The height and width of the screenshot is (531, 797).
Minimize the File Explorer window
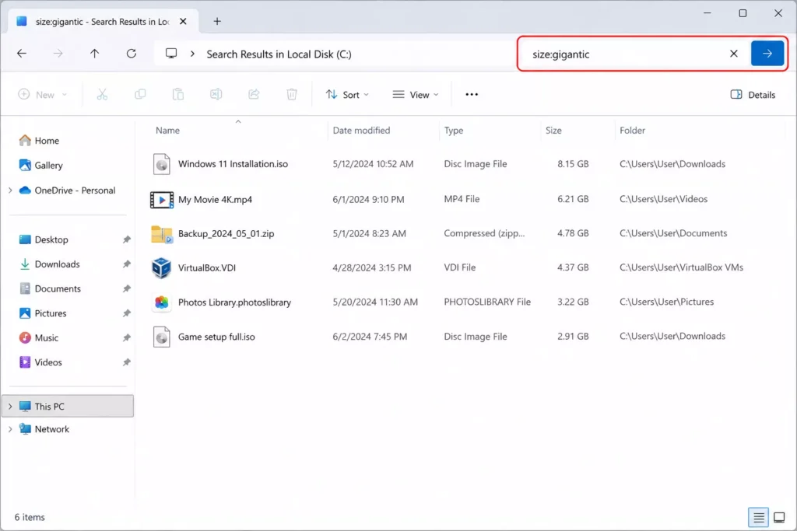(707, 13)
